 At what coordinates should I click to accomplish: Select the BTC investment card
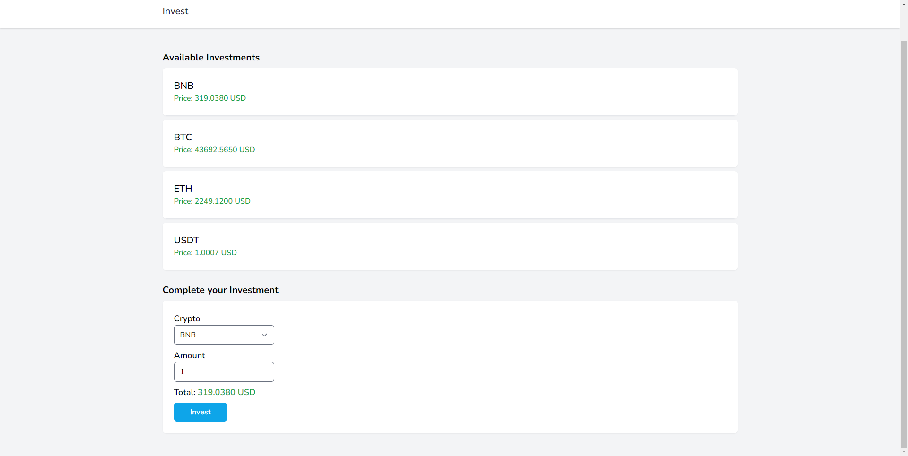(450, 143)
